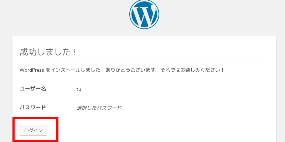Screen dimensions: 285x142
Task: Select the username value tu
Action: (x=79, y=89)
